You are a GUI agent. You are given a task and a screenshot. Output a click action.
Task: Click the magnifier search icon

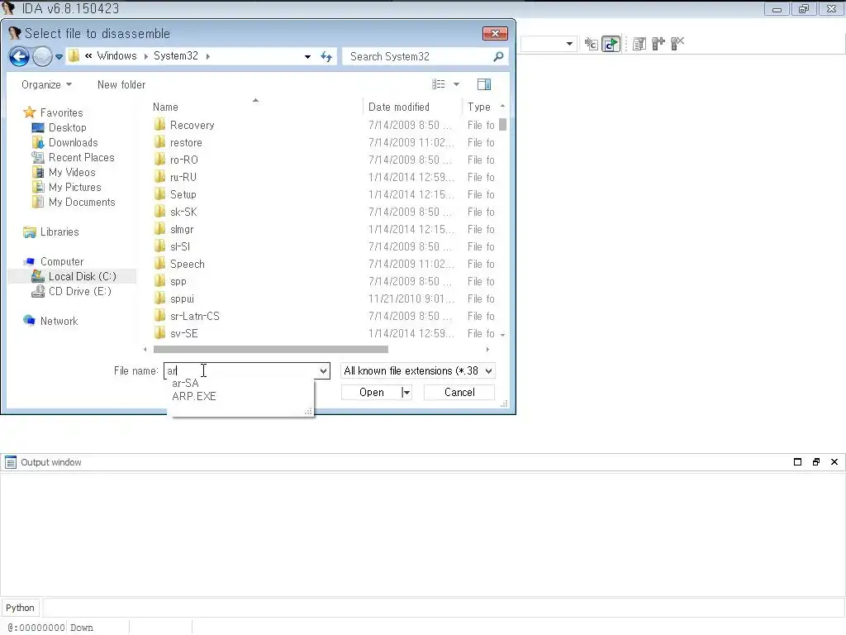pyautogui.click(x=498, y=56)
